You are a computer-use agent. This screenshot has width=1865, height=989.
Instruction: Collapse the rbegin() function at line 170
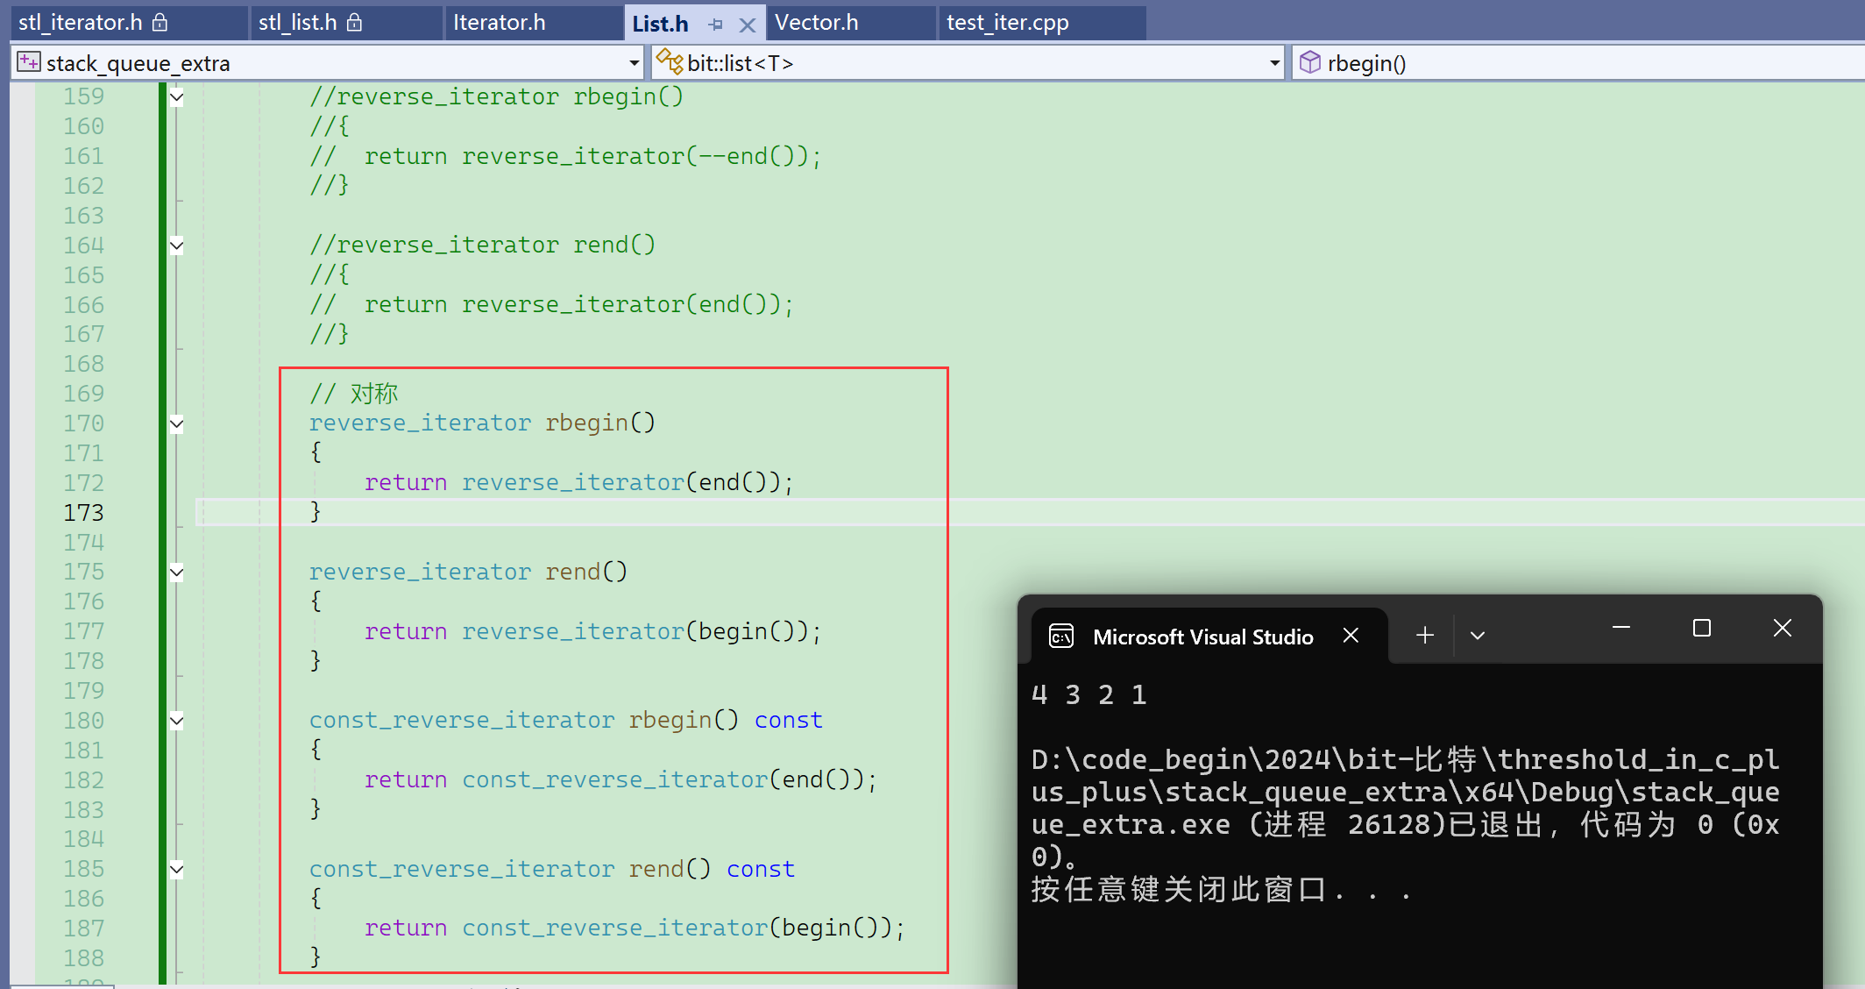(x=177, y=424)
